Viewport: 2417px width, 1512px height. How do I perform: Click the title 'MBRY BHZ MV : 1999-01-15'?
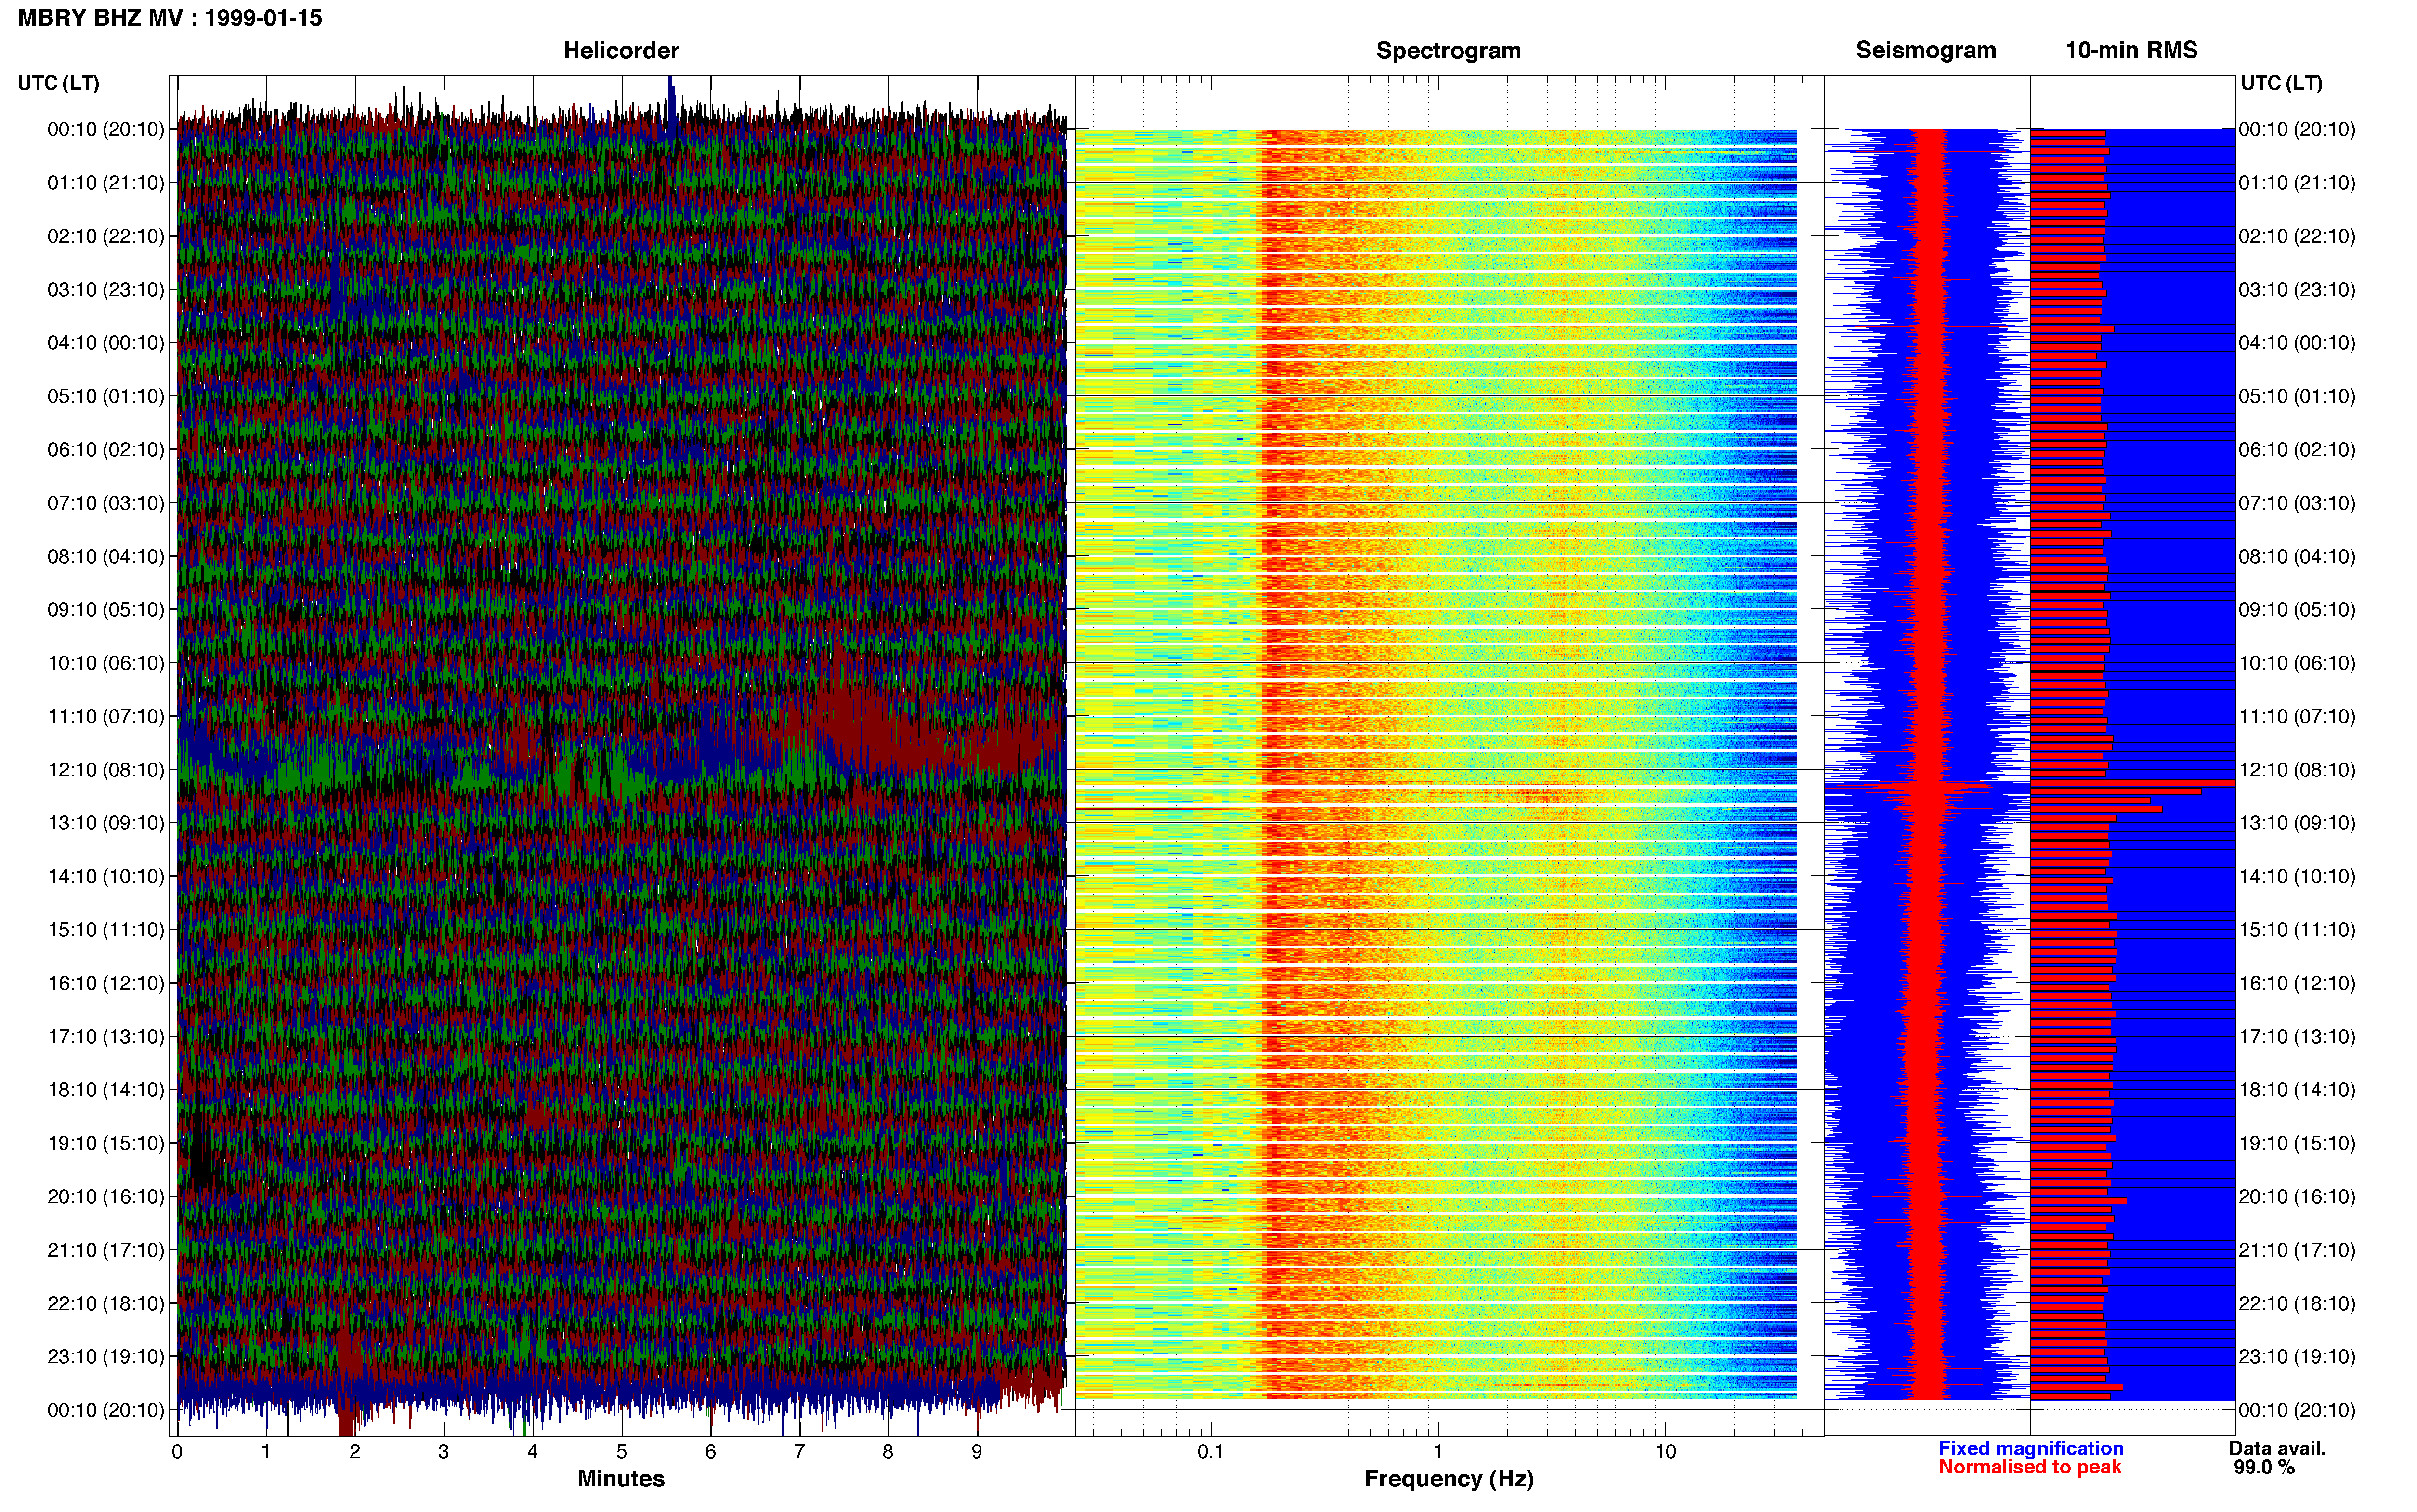click(170, 18)
